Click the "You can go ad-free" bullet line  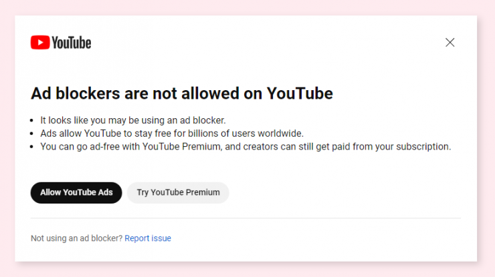click(245, 147)
